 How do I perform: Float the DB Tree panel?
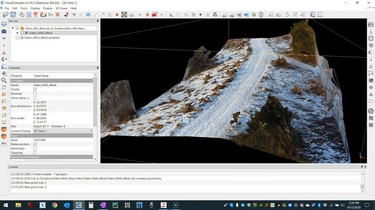pyautogui.click(x=97, y=21)
